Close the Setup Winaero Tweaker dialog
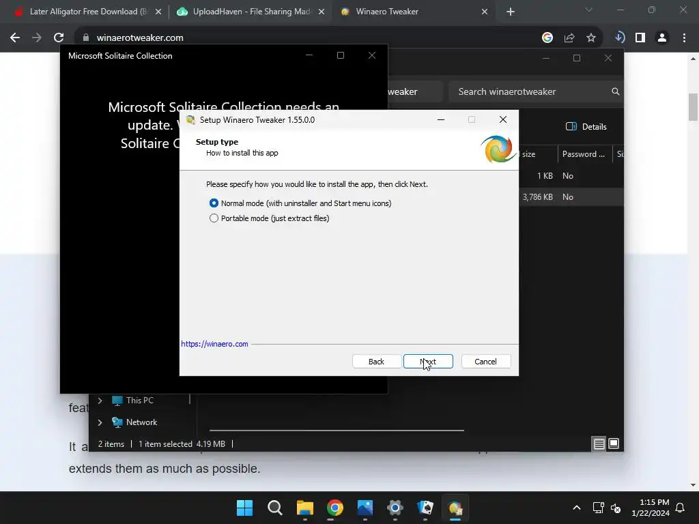Screen dimensions: 699x524 [503, 119]
